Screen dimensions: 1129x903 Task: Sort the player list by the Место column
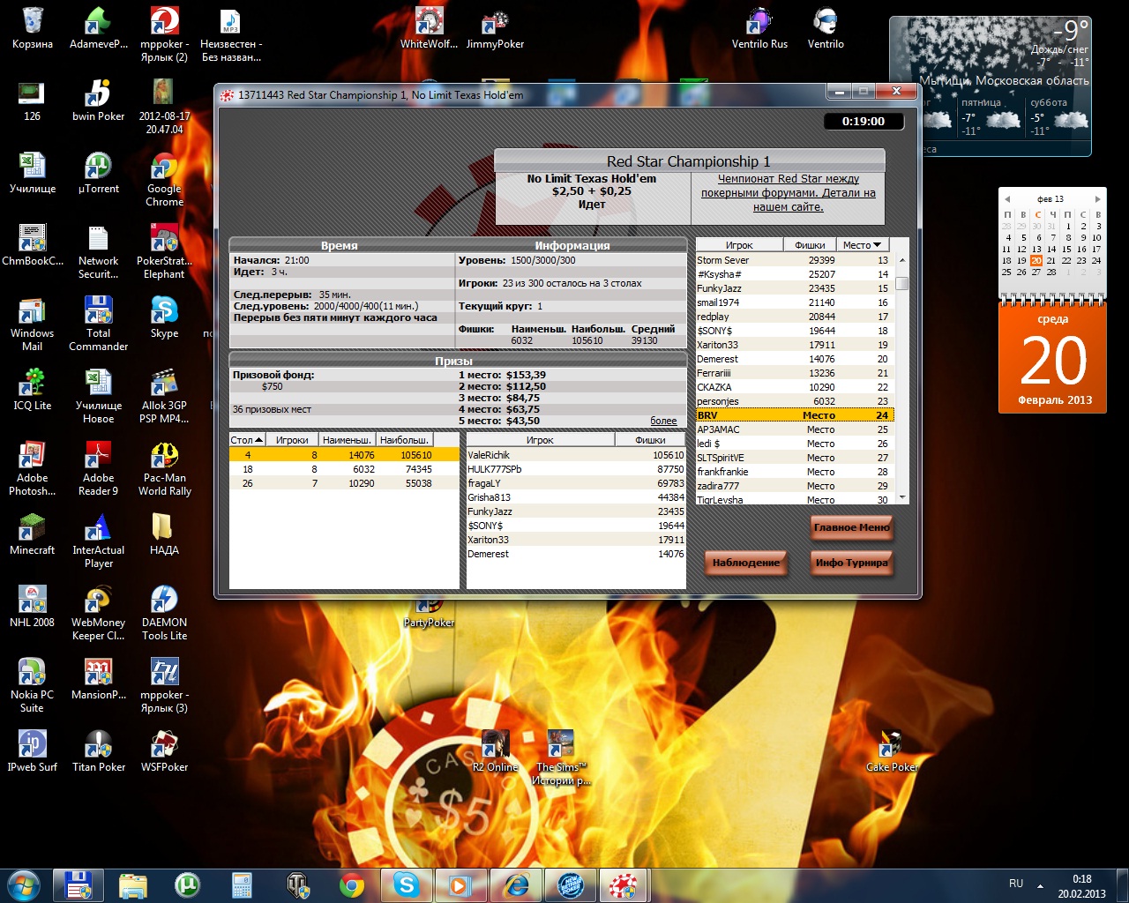tap(861, 245)
